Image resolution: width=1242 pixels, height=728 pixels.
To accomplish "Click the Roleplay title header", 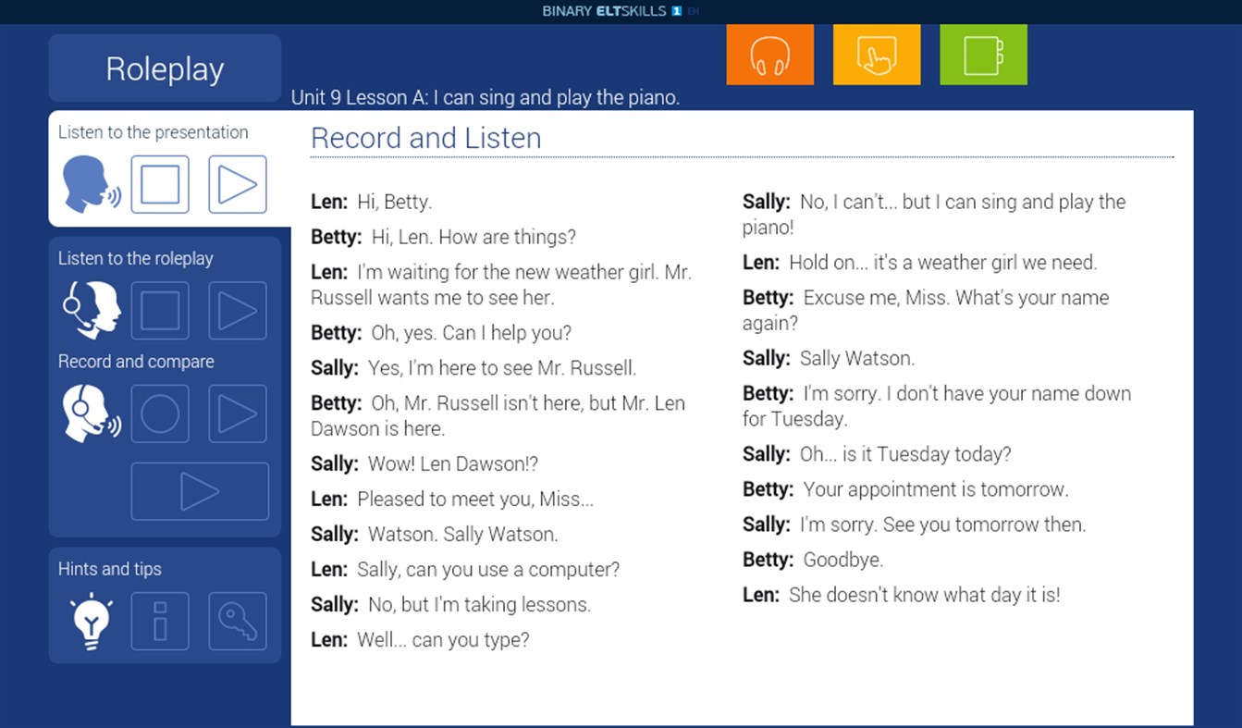I will point(164,68).
